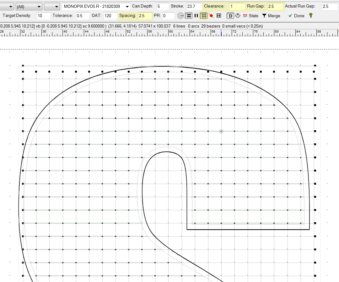Click the Run Gap value field
Screen dimensions: 339x282
point(275,6)
